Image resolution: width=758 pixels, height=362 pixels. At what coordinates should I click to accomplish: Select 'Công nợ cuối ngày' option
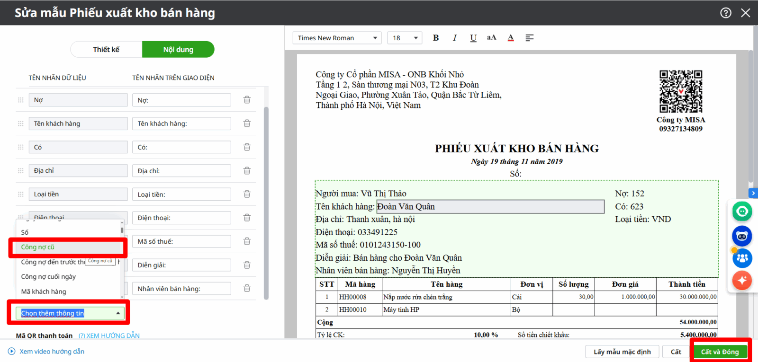48,277
